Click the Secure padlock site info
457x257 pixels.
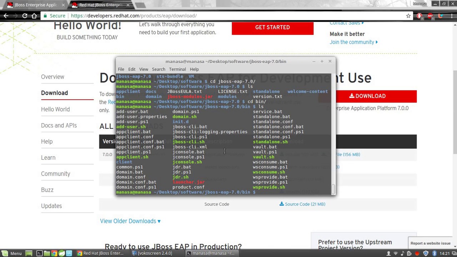(55, 16)
